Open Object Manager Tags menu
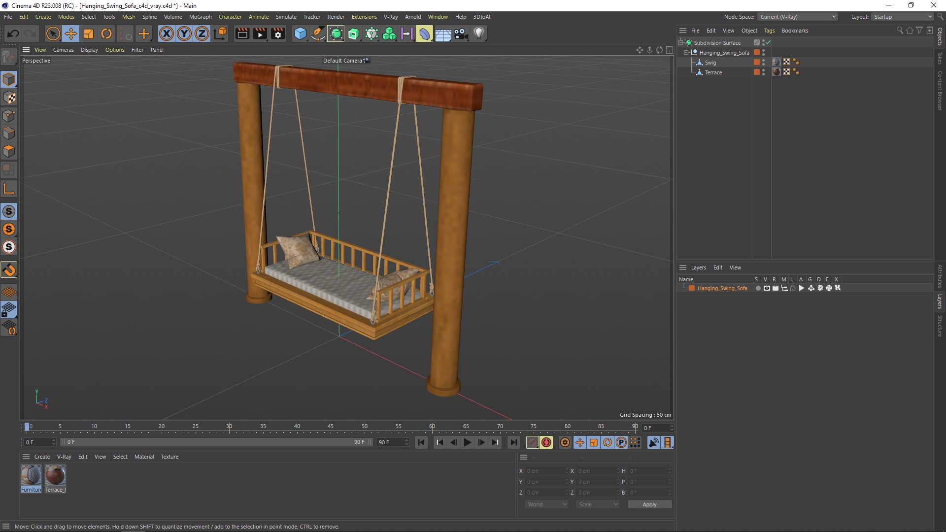The height and width of the screenshot is (532, 946). pyautogui.click(x=769, y=31)
